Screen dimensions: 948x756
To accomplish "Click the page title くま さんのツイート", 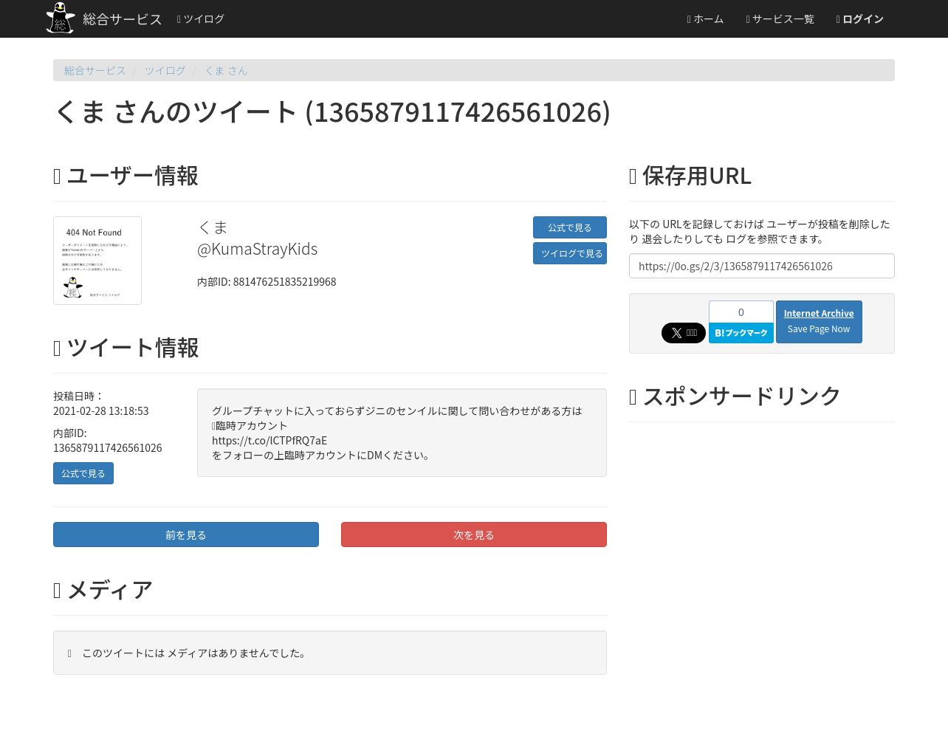I will click(332, 112).
